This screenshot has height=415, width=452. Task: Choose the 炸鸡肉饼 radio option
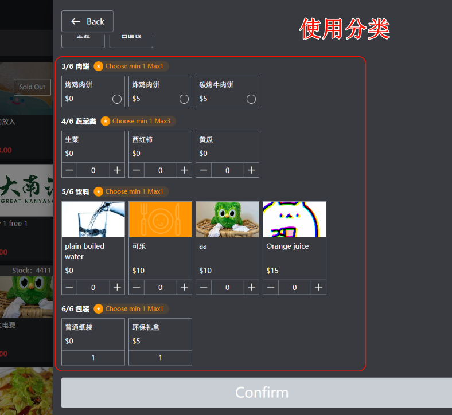184,99
